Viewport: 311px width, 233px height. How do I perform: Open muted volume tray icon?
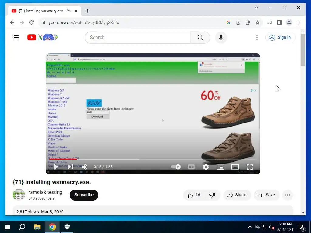[272, 227]
